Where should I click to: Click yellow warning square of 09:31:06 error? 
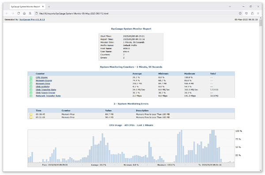31,117
